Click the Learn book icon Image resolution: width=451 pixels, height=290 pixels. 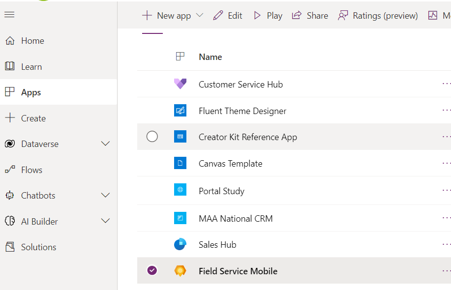(x=10, y=66)
